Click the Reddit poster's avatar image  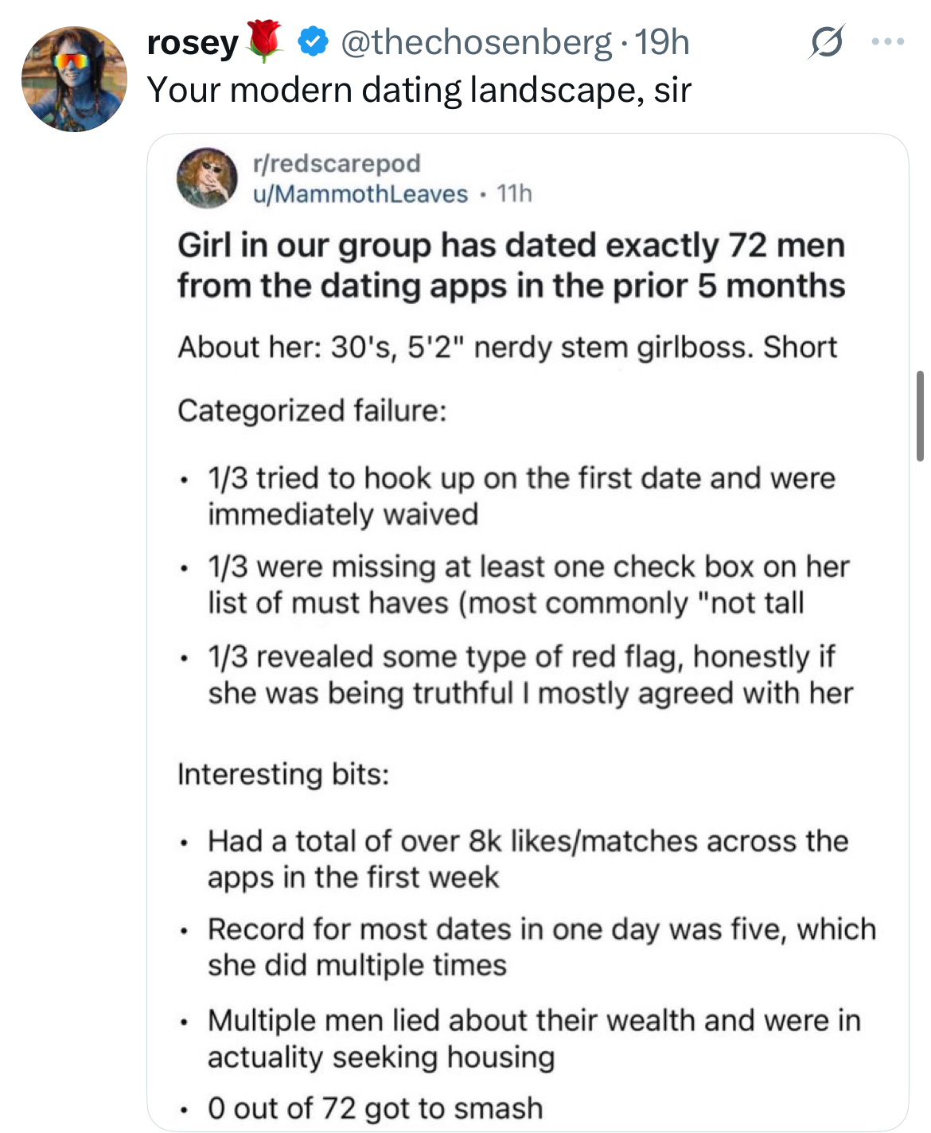pos(207,177)
